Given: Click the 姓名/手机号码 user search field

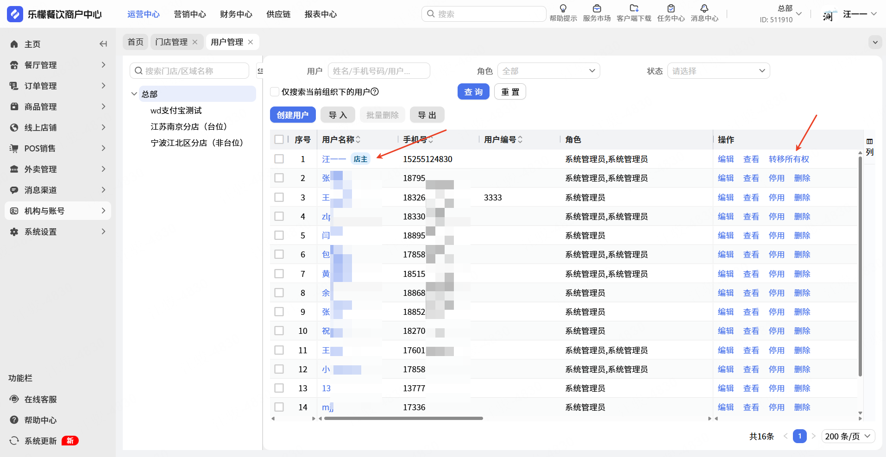Looking at the screenshot, I should [378, 71].
